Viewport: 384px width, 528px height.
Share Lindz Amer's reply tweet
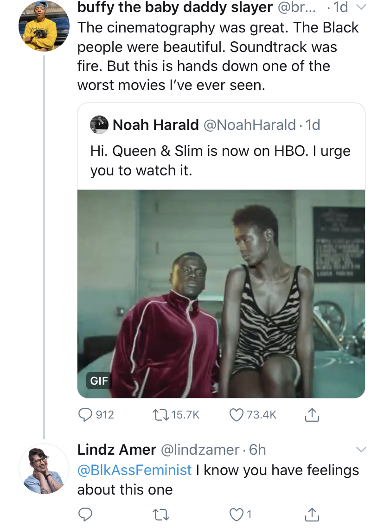pos(312,514)
